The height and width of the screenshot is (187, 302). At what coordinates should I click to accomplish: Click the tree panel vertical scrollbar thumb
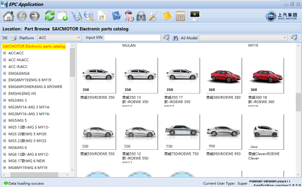point(72,62)
